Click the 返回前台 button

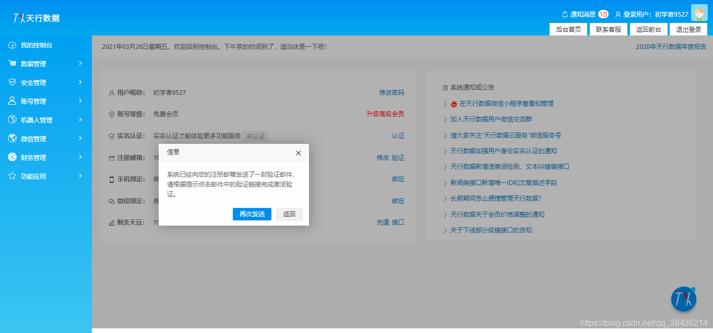[649, 29]
